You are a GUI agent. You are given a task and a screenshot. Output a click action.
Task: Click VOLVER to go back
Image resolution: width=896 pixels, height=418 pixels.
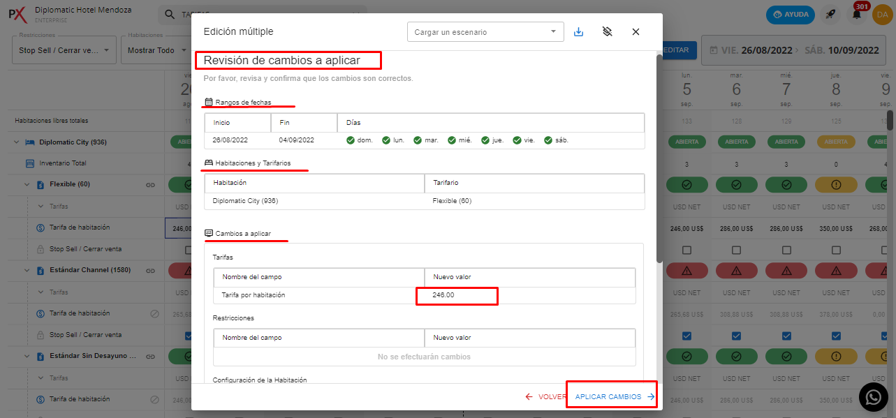point(545,396)
